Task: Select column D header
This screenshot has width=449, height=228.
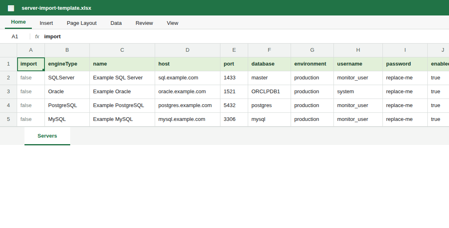Action: click(187, 50)
